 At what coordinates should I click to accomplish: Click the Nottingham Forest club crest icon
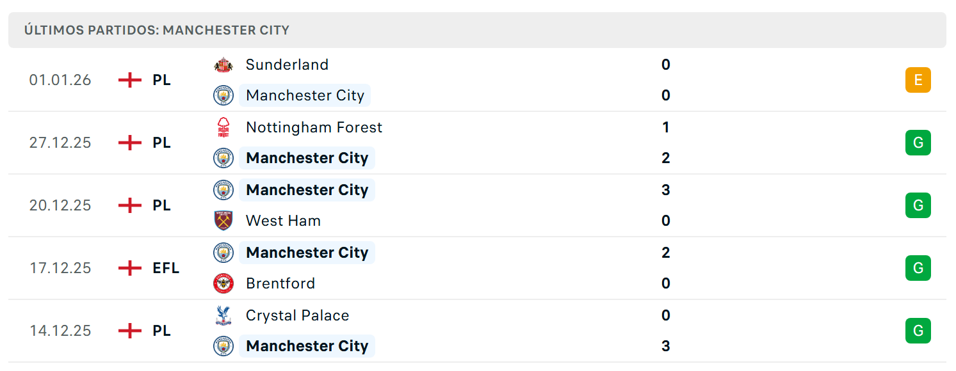[x=223, y=127]
